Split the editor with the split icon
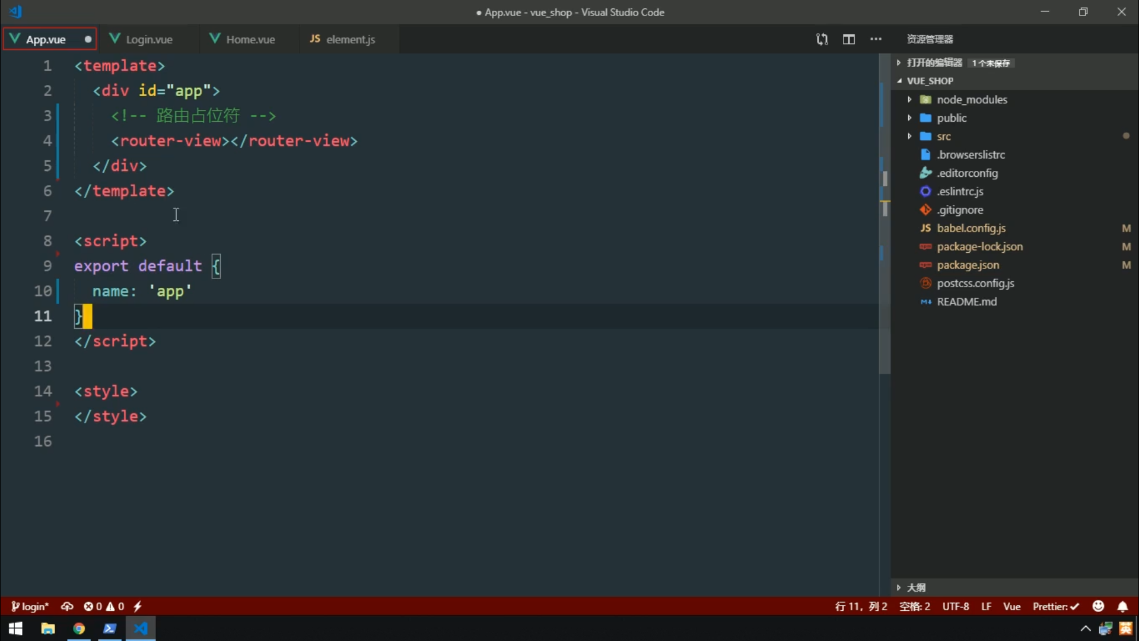 [849, 39]
